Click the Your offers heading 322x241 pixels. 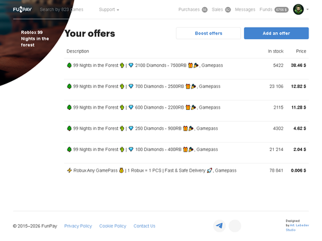point(90,33)
